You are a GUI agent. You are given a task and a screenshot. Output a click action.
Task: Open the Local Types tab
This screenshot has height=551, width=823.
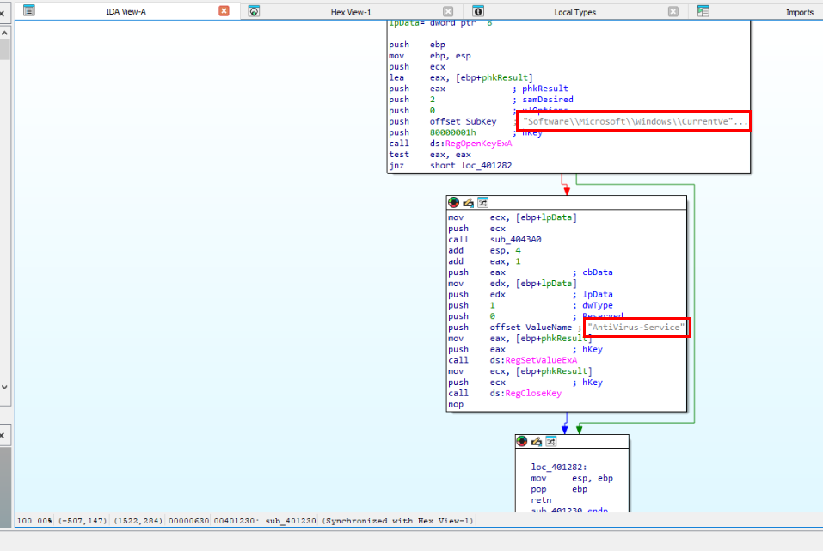click(574, 12)
